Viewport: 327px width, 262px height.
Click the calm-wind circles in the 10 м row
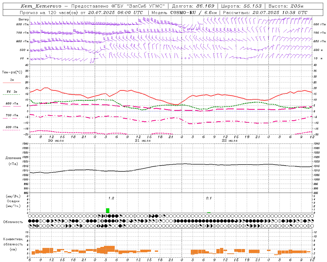click(185, 58)
